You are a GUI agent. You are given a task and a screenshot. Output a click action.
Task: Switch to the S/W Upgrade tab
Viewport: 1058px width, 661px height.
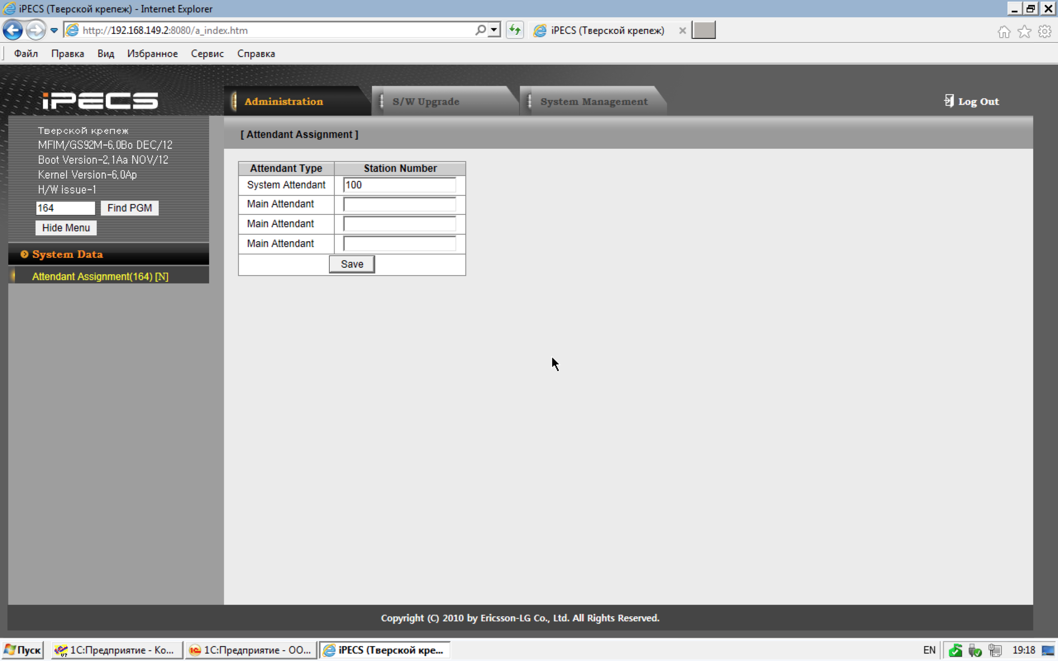[425, 102]
